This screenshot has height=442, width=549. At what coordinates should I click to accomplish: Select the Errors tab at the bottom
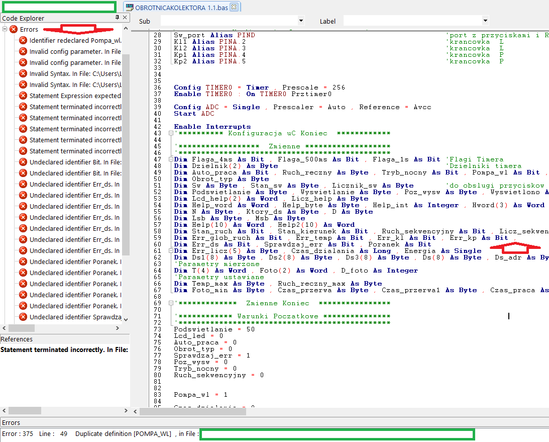coord(11,422)
